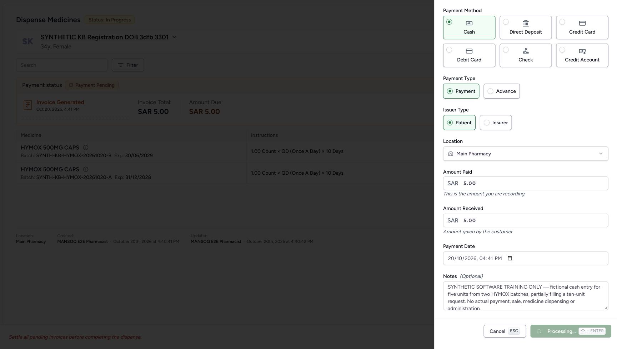This screenshot has width=617, height=349.
Task: Select Patient issuer type option
Action: [459, 123]
